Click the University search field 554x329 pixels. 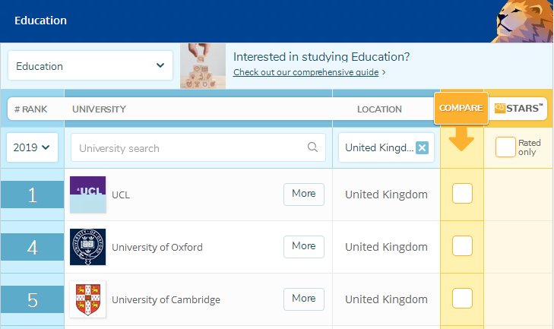(190, 148)
